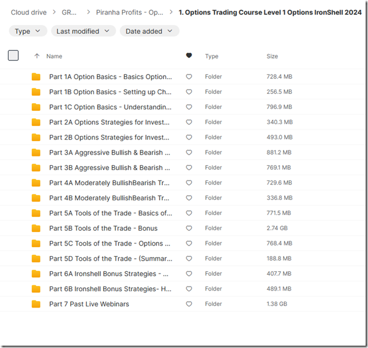368x348 pixels.
Task: Favorite the Part 5D Tools of the Trade folder
Action: click(189, 258)
